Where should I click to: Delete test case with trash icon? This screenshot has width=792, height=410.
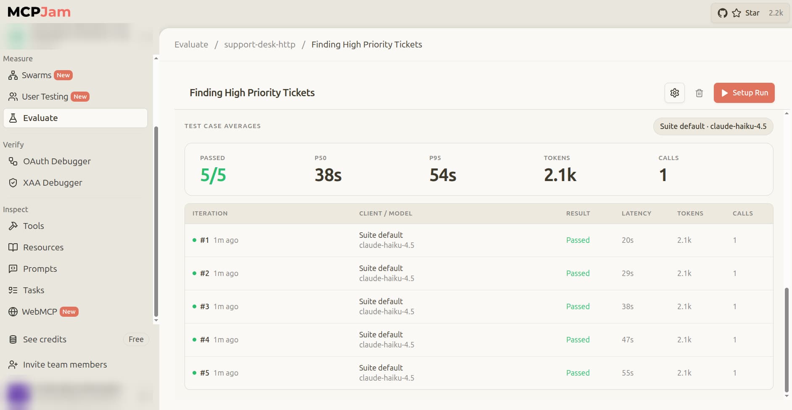pyautogui.click(x=699, y=93)
